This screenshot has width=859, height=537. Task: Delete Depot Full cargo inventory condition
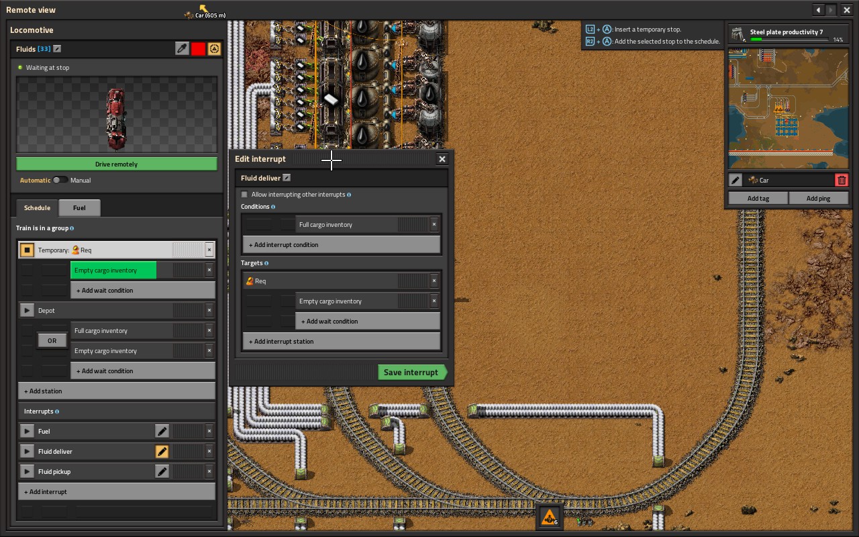pyautogui.click(x=209, y=330)
